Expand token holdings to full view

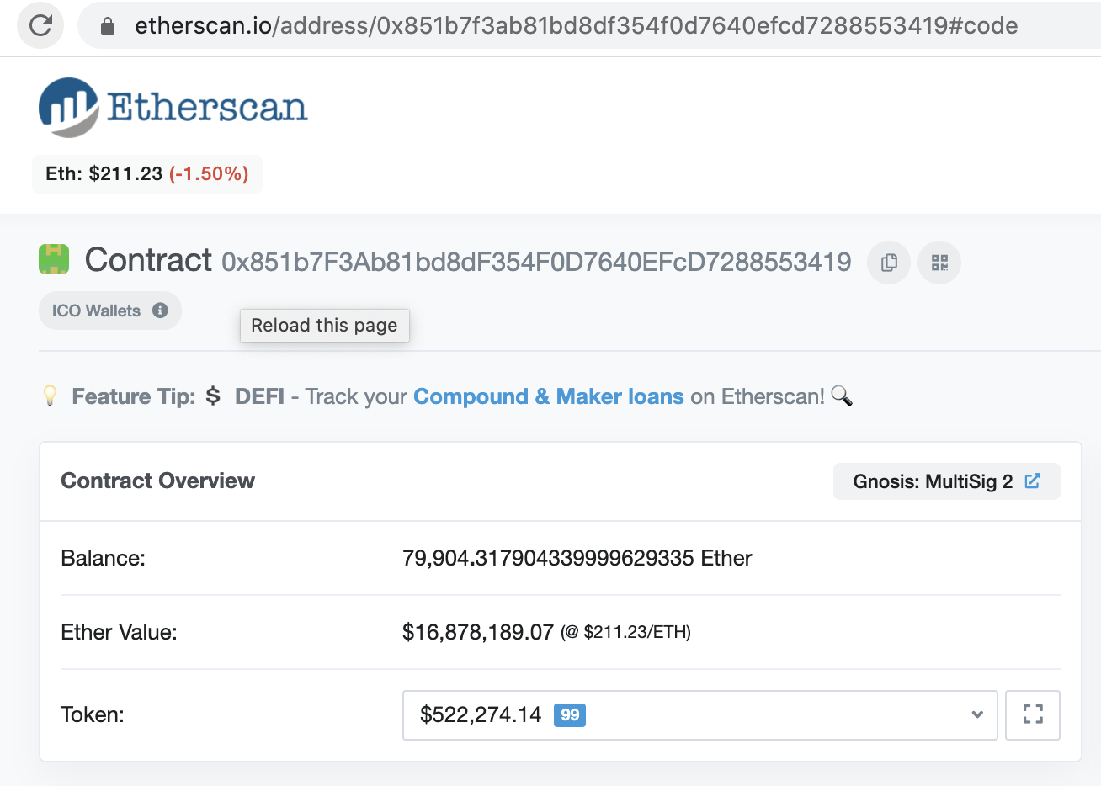click(1033, 715)
